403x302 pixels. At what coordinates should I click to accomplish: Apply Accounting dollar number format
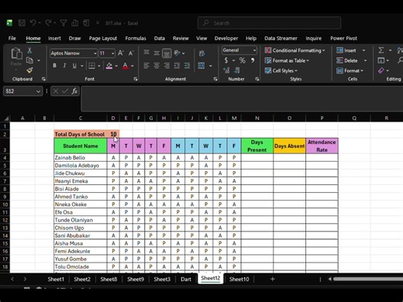(x=226, y=60)
